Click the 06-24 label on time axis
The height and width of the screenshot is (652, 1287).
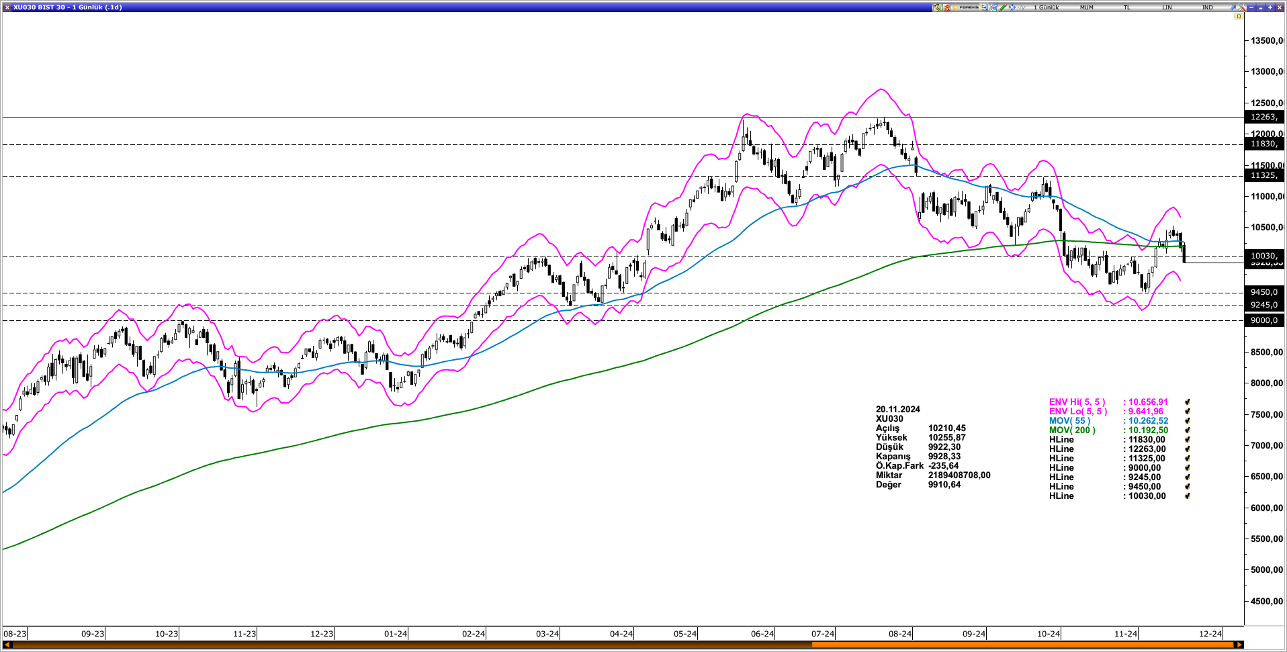(762, 633)
